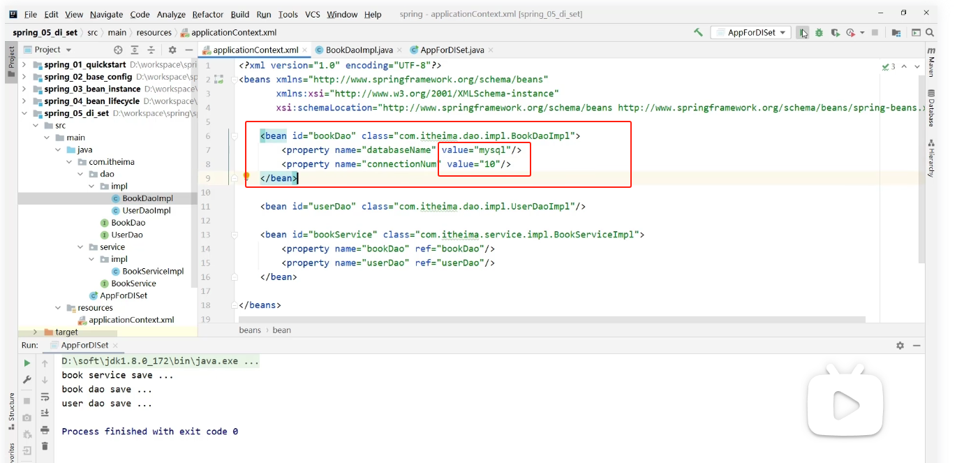The image size is (964, 463).
Task: Expand all in Project panel
Action: click(135, 50)
